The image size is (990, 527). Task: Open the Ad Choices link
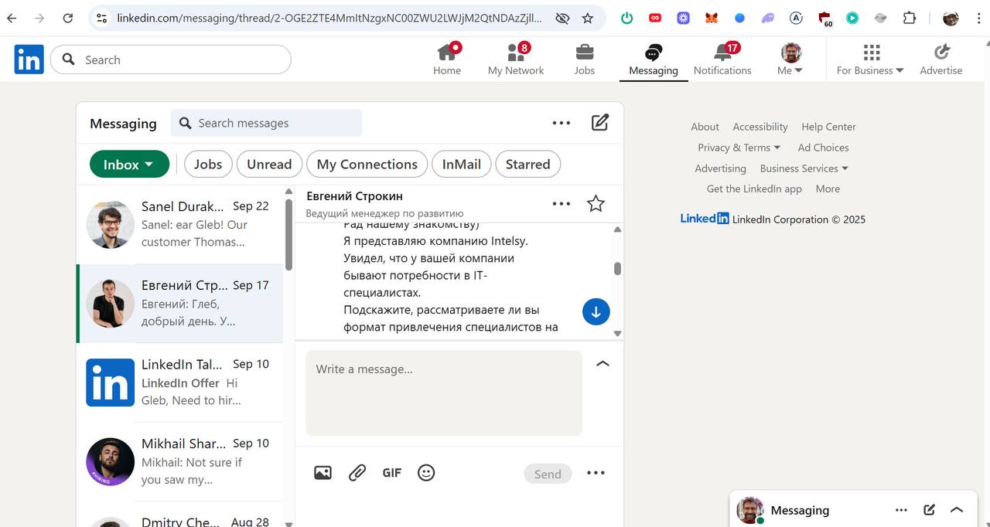click(x=823, y=148)
